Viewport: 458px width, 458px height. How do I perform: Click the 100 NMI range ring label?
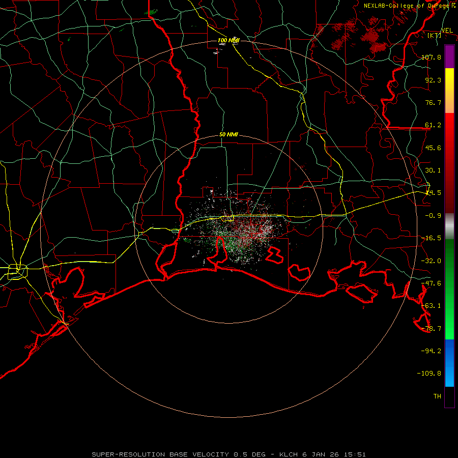(228, 40)
